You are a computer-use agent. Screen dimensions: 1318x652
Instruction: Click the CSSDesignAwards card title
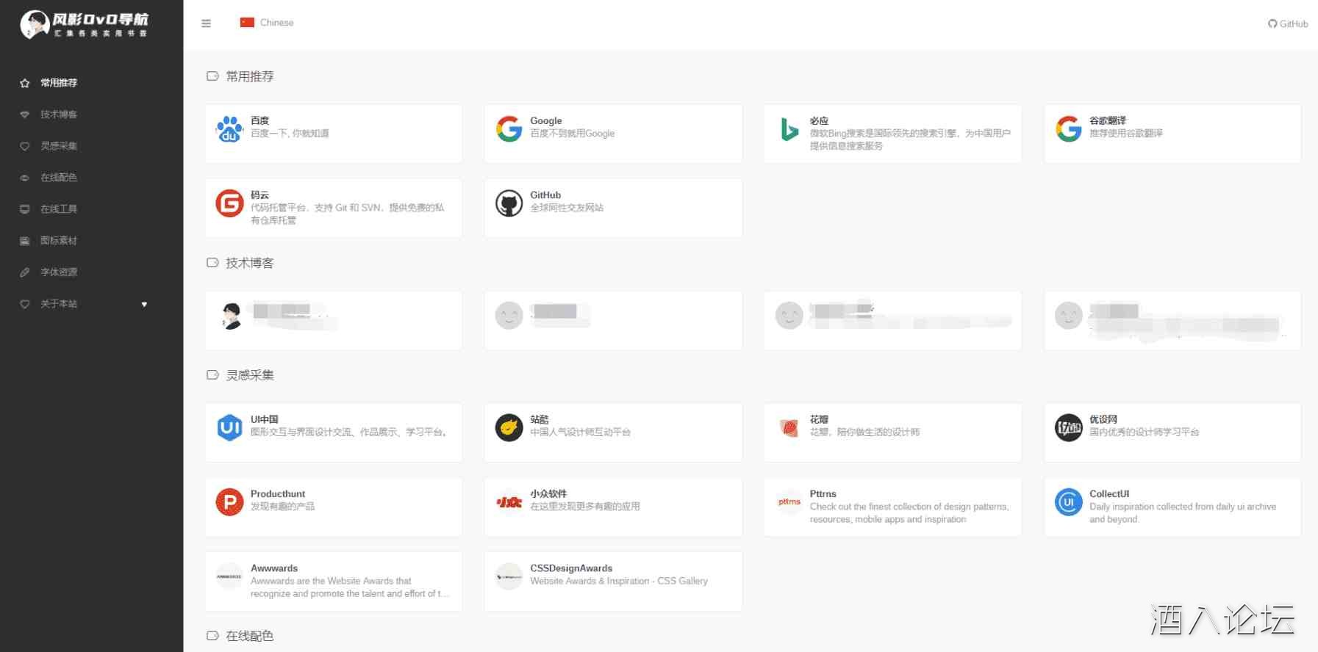click(x=571, y=568)
